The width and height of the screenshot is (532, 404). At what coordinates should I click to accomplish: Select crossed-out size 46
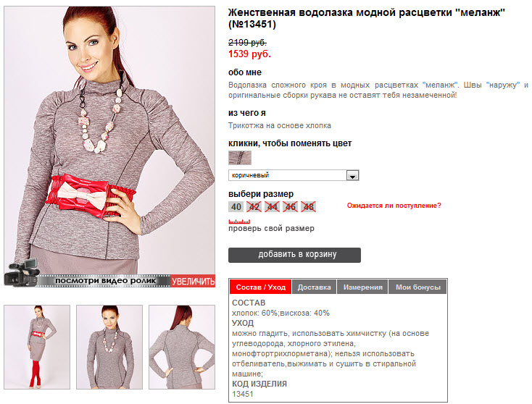click(x=290, y=207)
